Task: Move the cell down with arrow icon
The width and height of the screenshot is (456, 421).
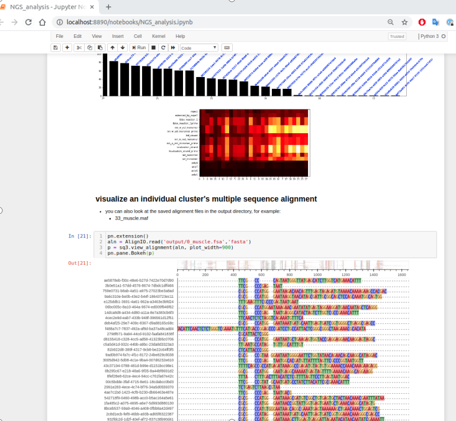Action: pyautogui.click(x=122, y=47)
